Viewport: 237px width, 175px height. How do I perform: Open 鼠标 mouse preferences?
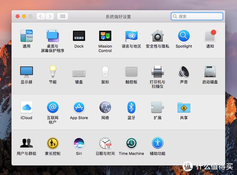coord(105,71)
